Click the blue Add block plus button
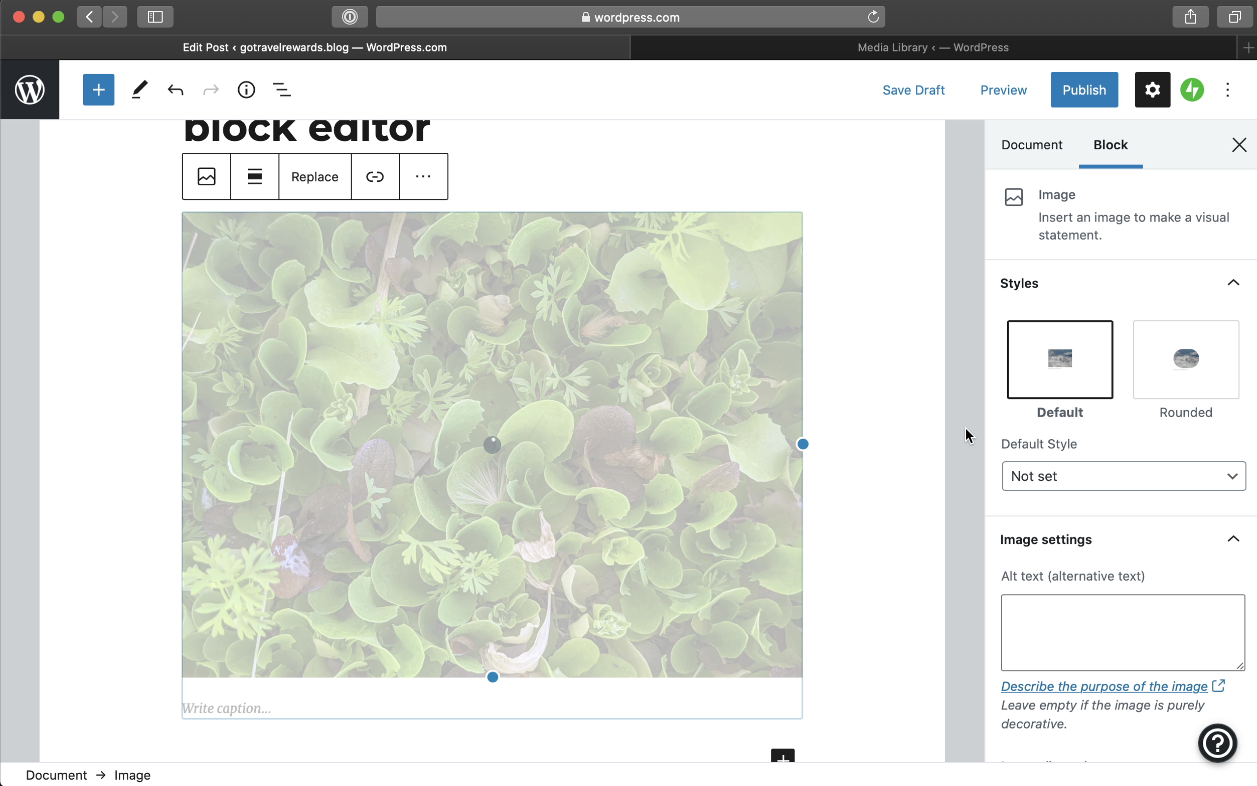This screenshot has width=1257, height=786. pos(98,90)
